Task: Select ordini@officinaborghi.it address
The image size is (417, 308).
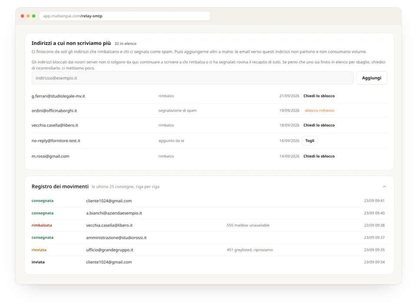Action: coord(54,111)
